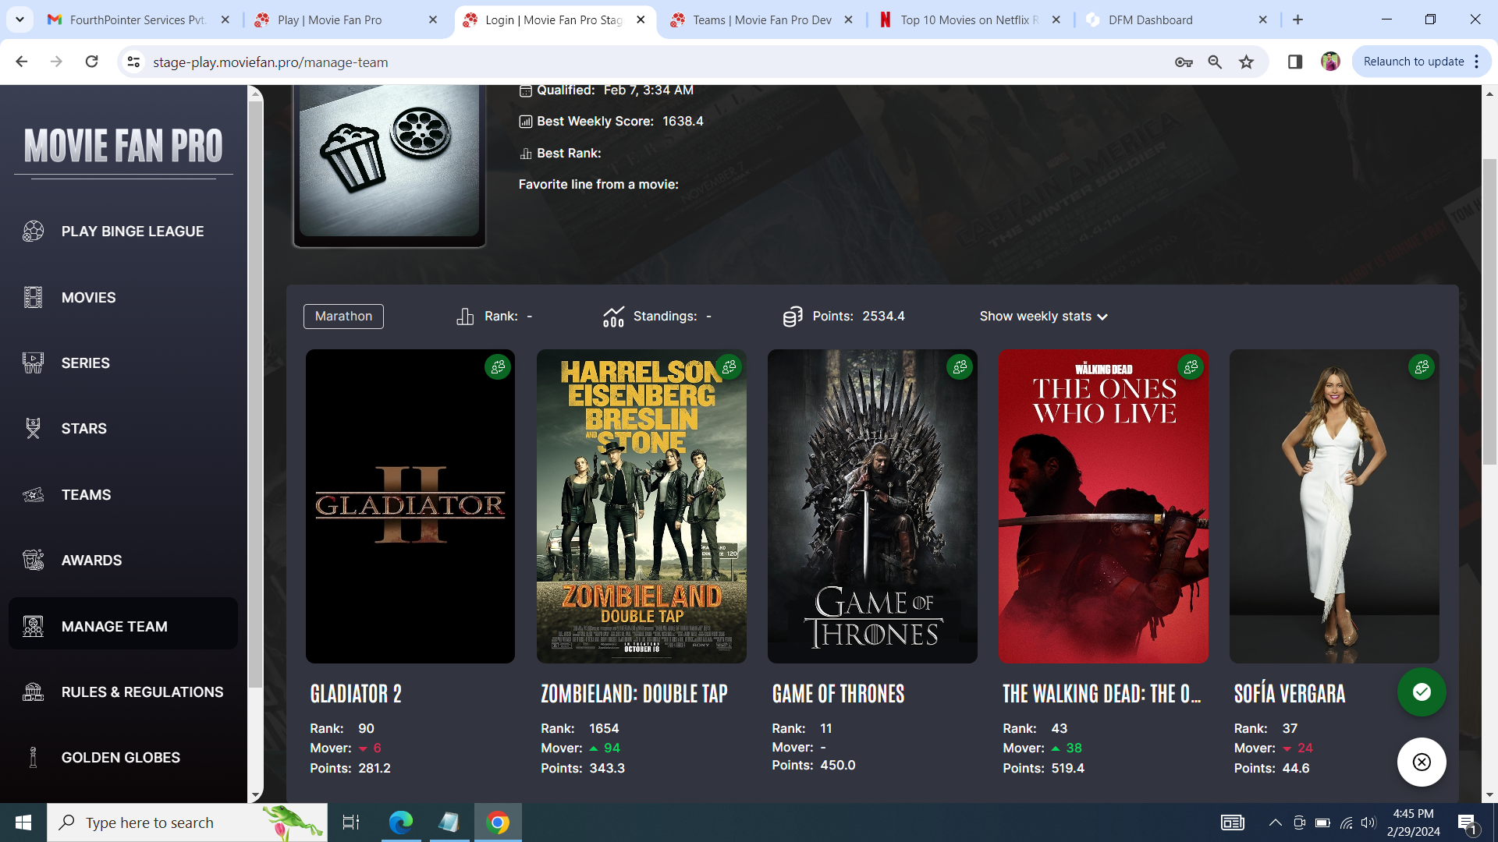Screen dimensions: 1498x842
Task: Click the Points coins icon
Action: click(x=793, y=317)
